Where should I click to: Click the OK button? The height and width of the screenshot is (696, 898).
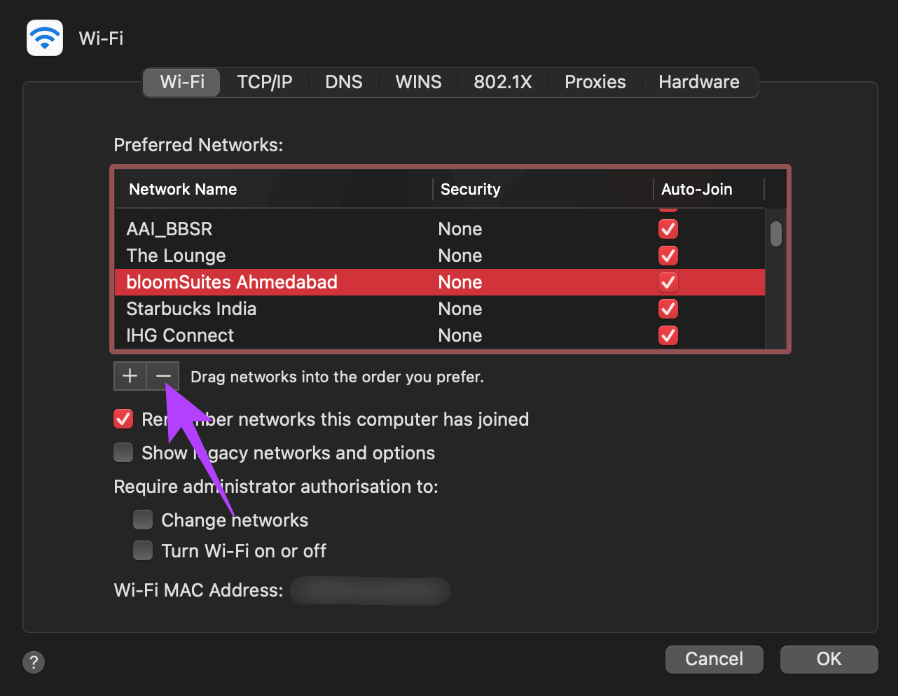point(829,659)
